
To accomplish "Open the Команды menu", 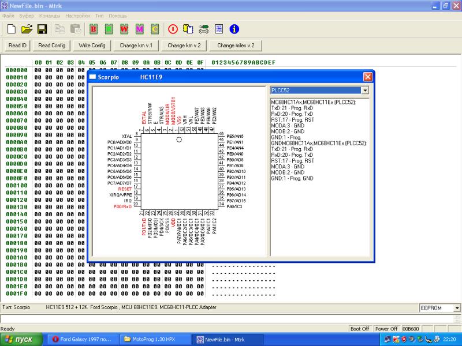I will click(x=50, y=16).
